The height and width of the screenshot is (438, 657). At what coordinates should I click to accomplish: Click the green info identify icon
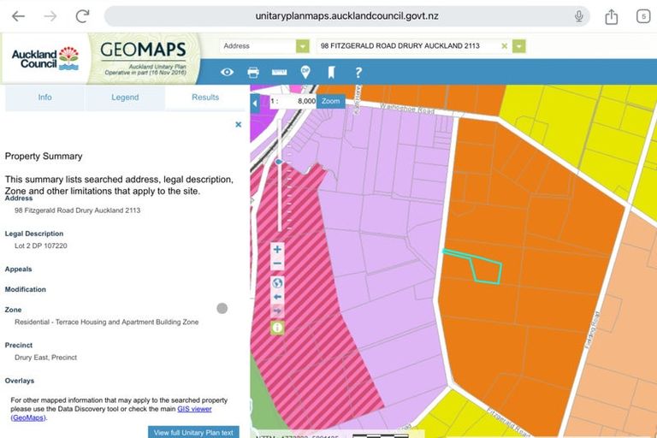coord(277,328)
